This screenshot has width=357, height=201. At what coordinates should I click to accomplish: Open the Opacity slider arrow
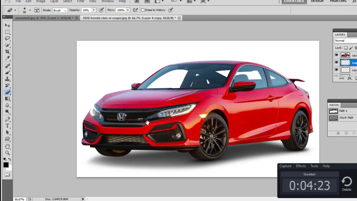click(x=94, y=10)
